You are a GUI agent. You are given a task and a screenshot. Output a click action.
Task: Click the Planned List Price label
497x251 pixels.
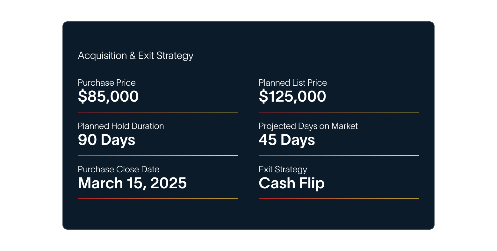(292, 83)
